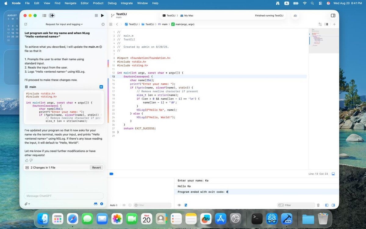Click the console Filter field

point(296,205)
